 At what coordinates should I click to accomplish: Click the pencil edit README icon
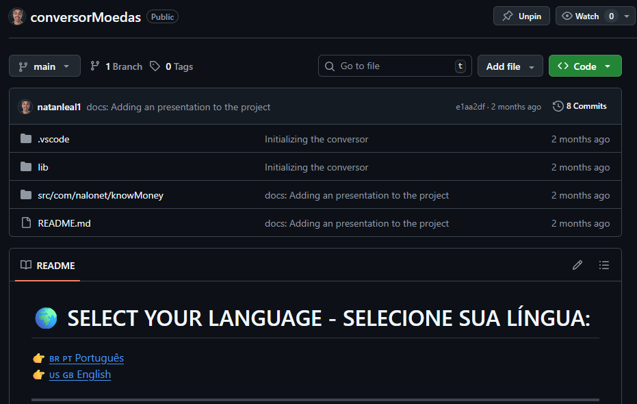coord(577,265)
